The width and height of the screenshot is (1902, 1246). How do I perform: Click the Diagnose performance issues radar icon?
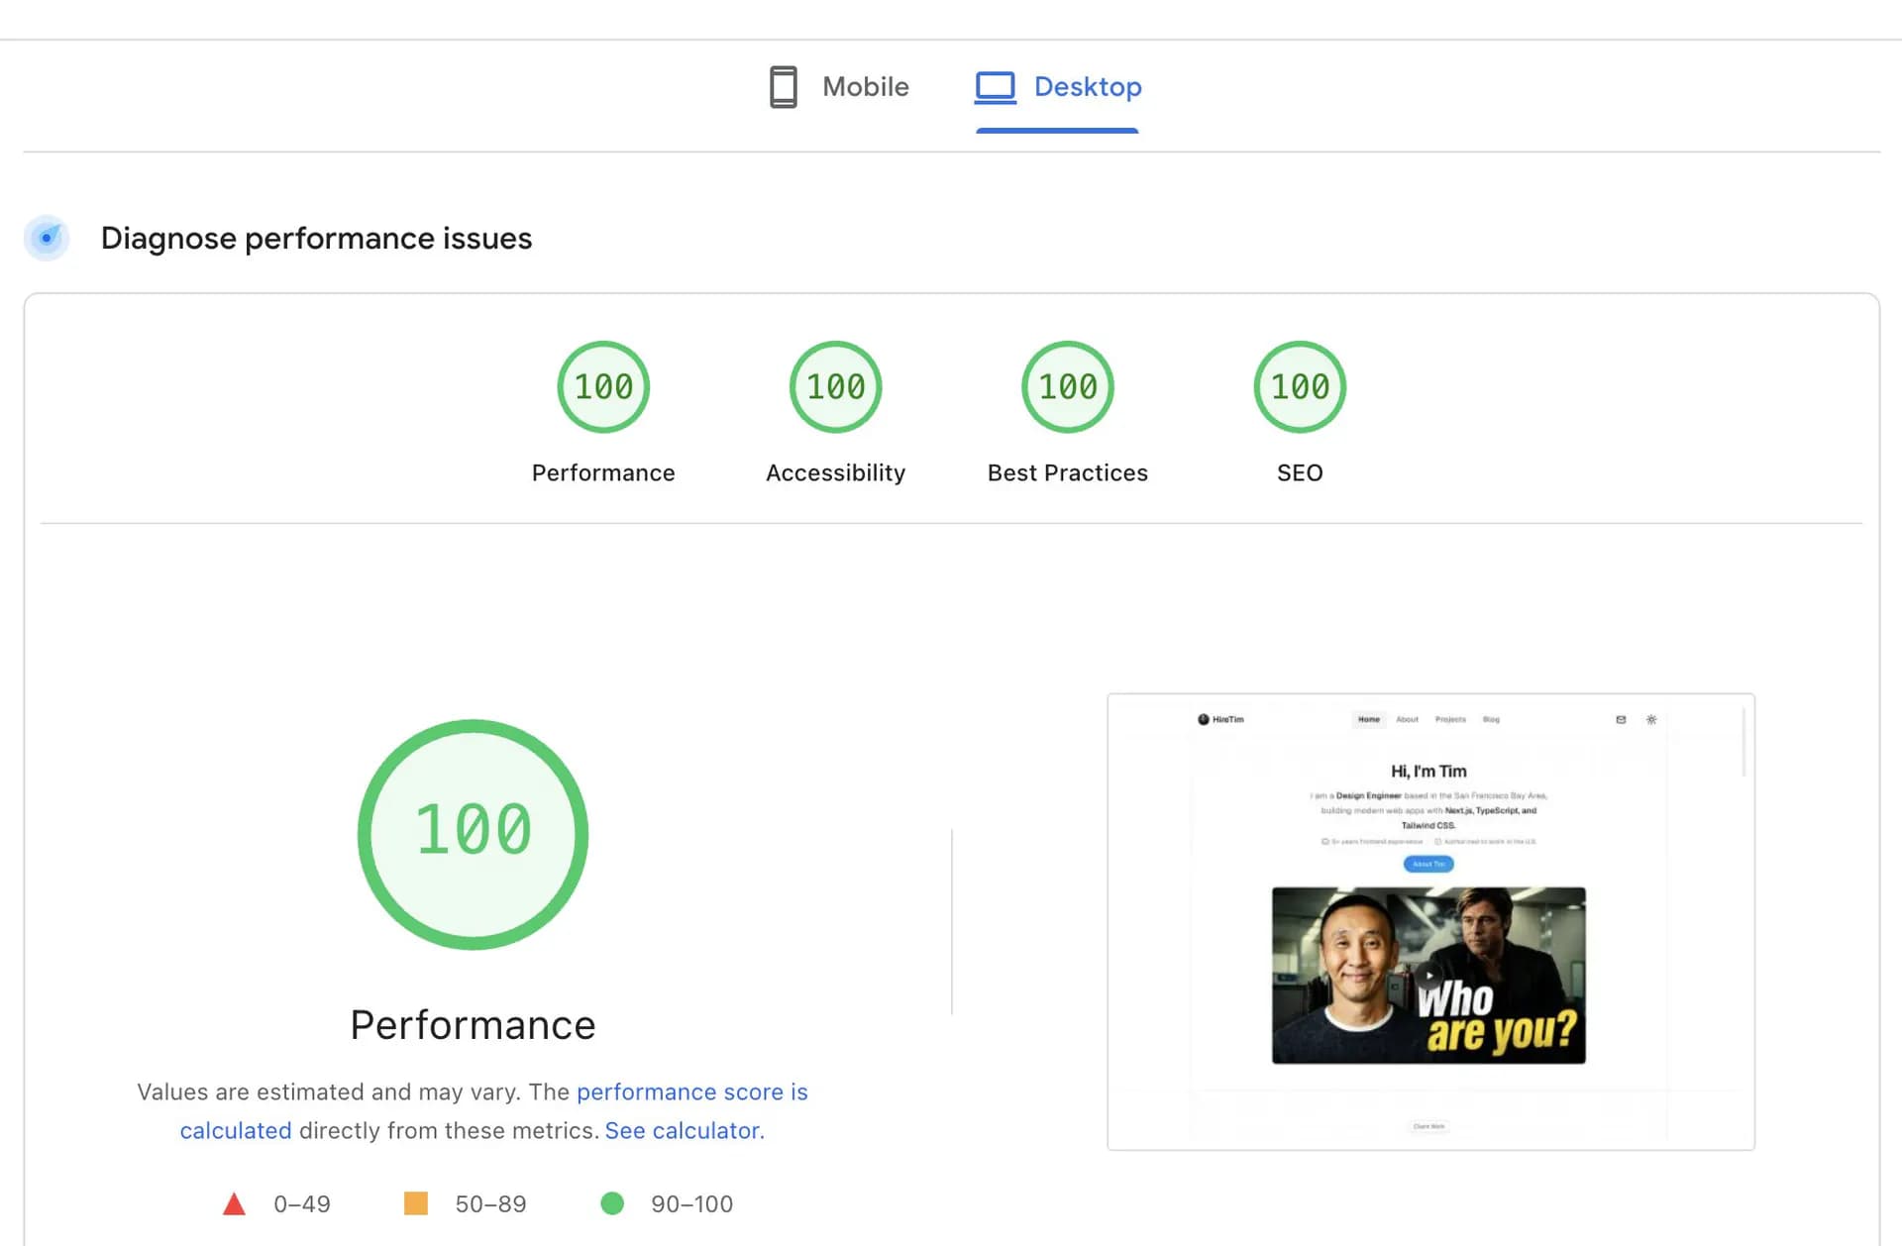tap(47, 238)
